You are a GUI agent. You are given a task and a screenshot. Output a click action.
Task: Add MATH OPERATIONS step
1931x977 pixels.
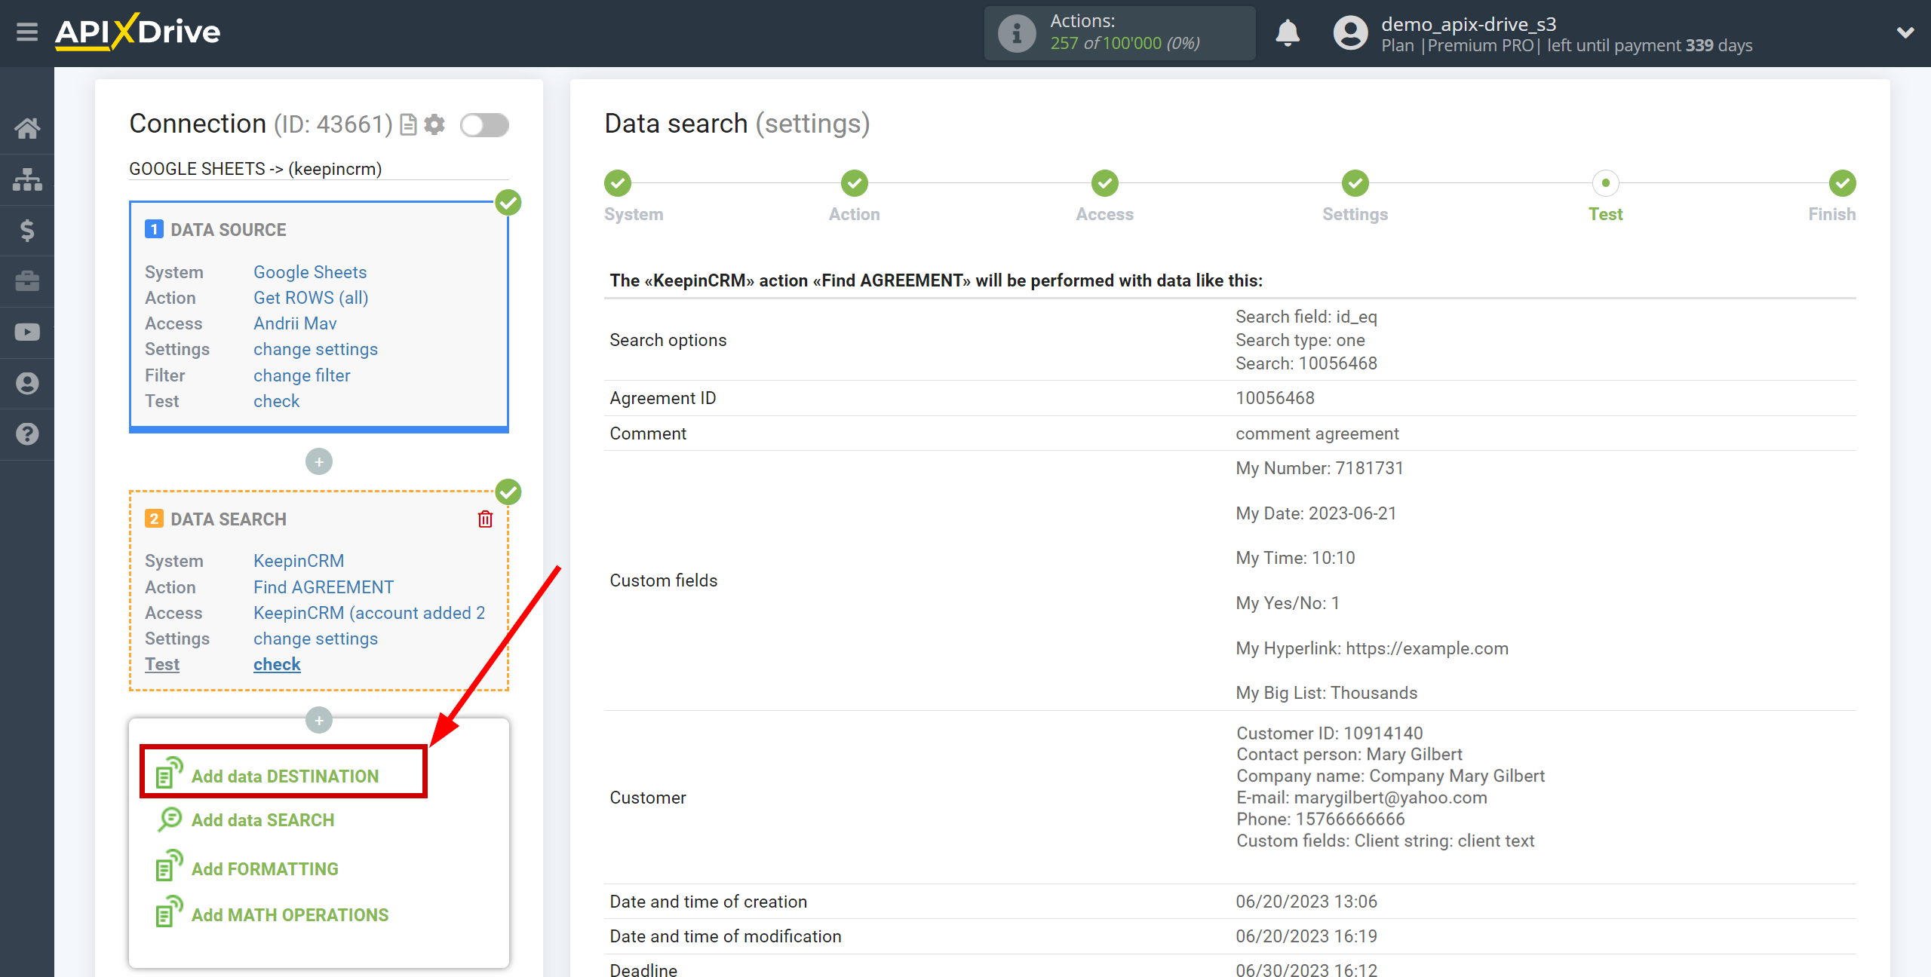[290, 915]
